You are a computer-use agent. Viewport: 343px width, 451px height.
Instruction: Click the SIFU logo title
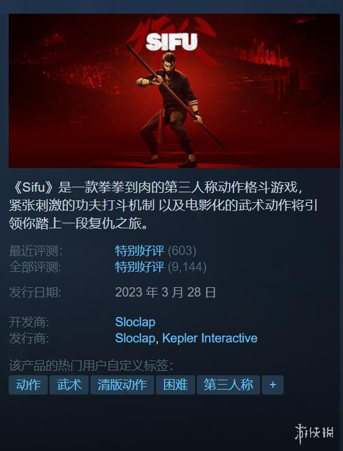pos(171,42)
